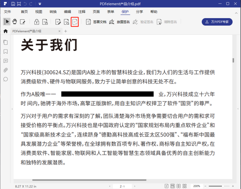Open the bookmarks panel in the left sidebar
241x189 pixels.
coord(5,52)
